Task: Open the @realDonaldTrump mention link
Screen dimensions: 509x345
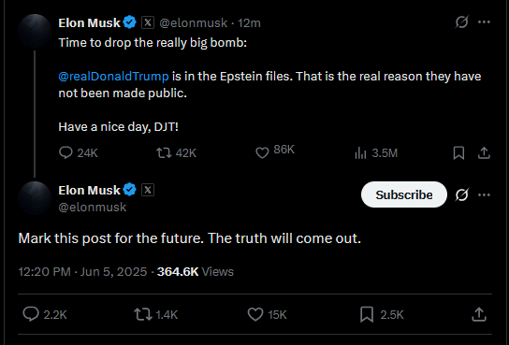Action: 113,77
